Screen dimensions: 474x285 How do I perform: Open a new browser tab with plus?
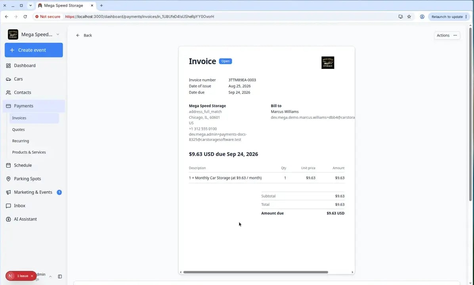click(101, 6)
